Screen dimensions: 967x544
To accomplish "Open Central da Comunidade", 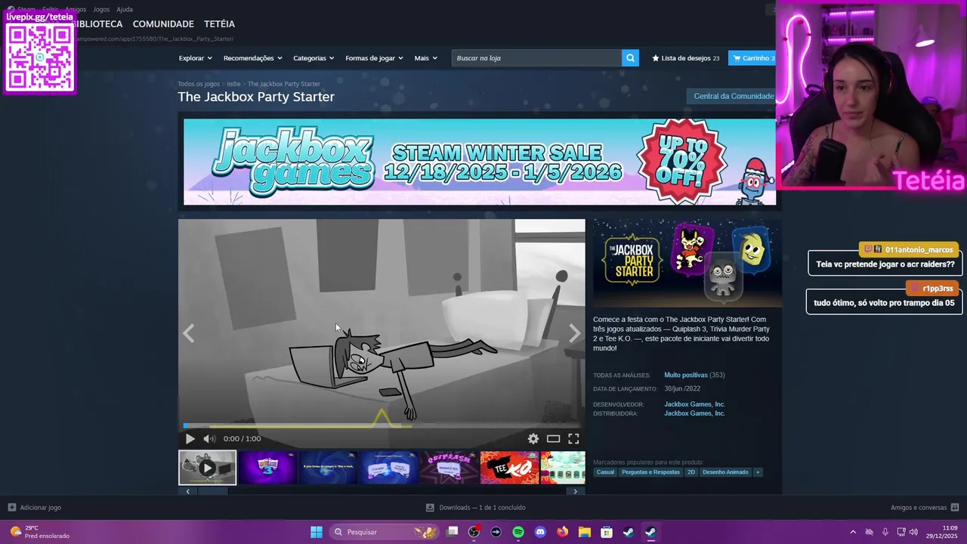I will click(734, 96).
